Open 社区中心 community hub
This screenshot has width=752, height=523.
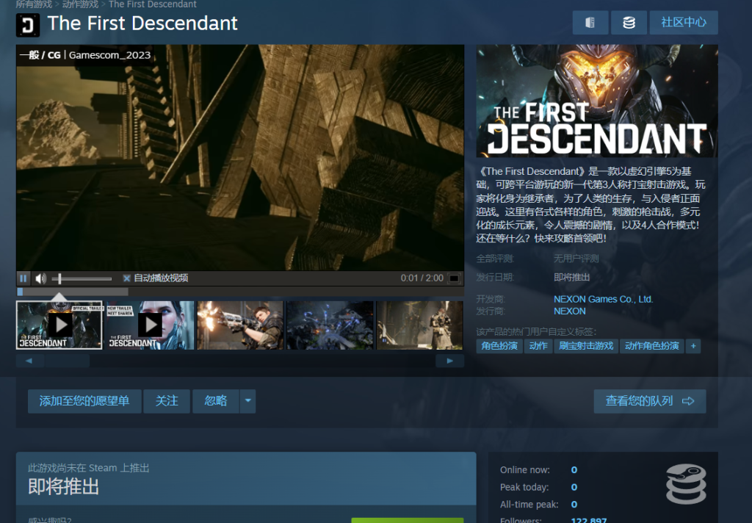point(684,23)
